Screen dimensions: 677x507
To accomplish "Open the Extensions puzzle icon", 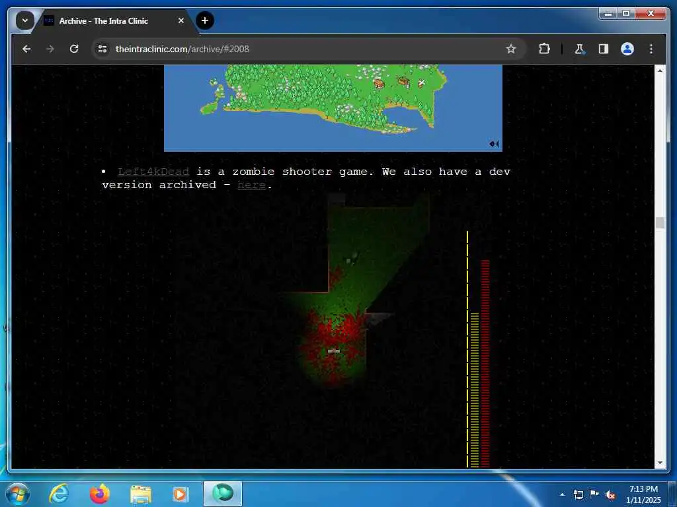I will [545, 49].
